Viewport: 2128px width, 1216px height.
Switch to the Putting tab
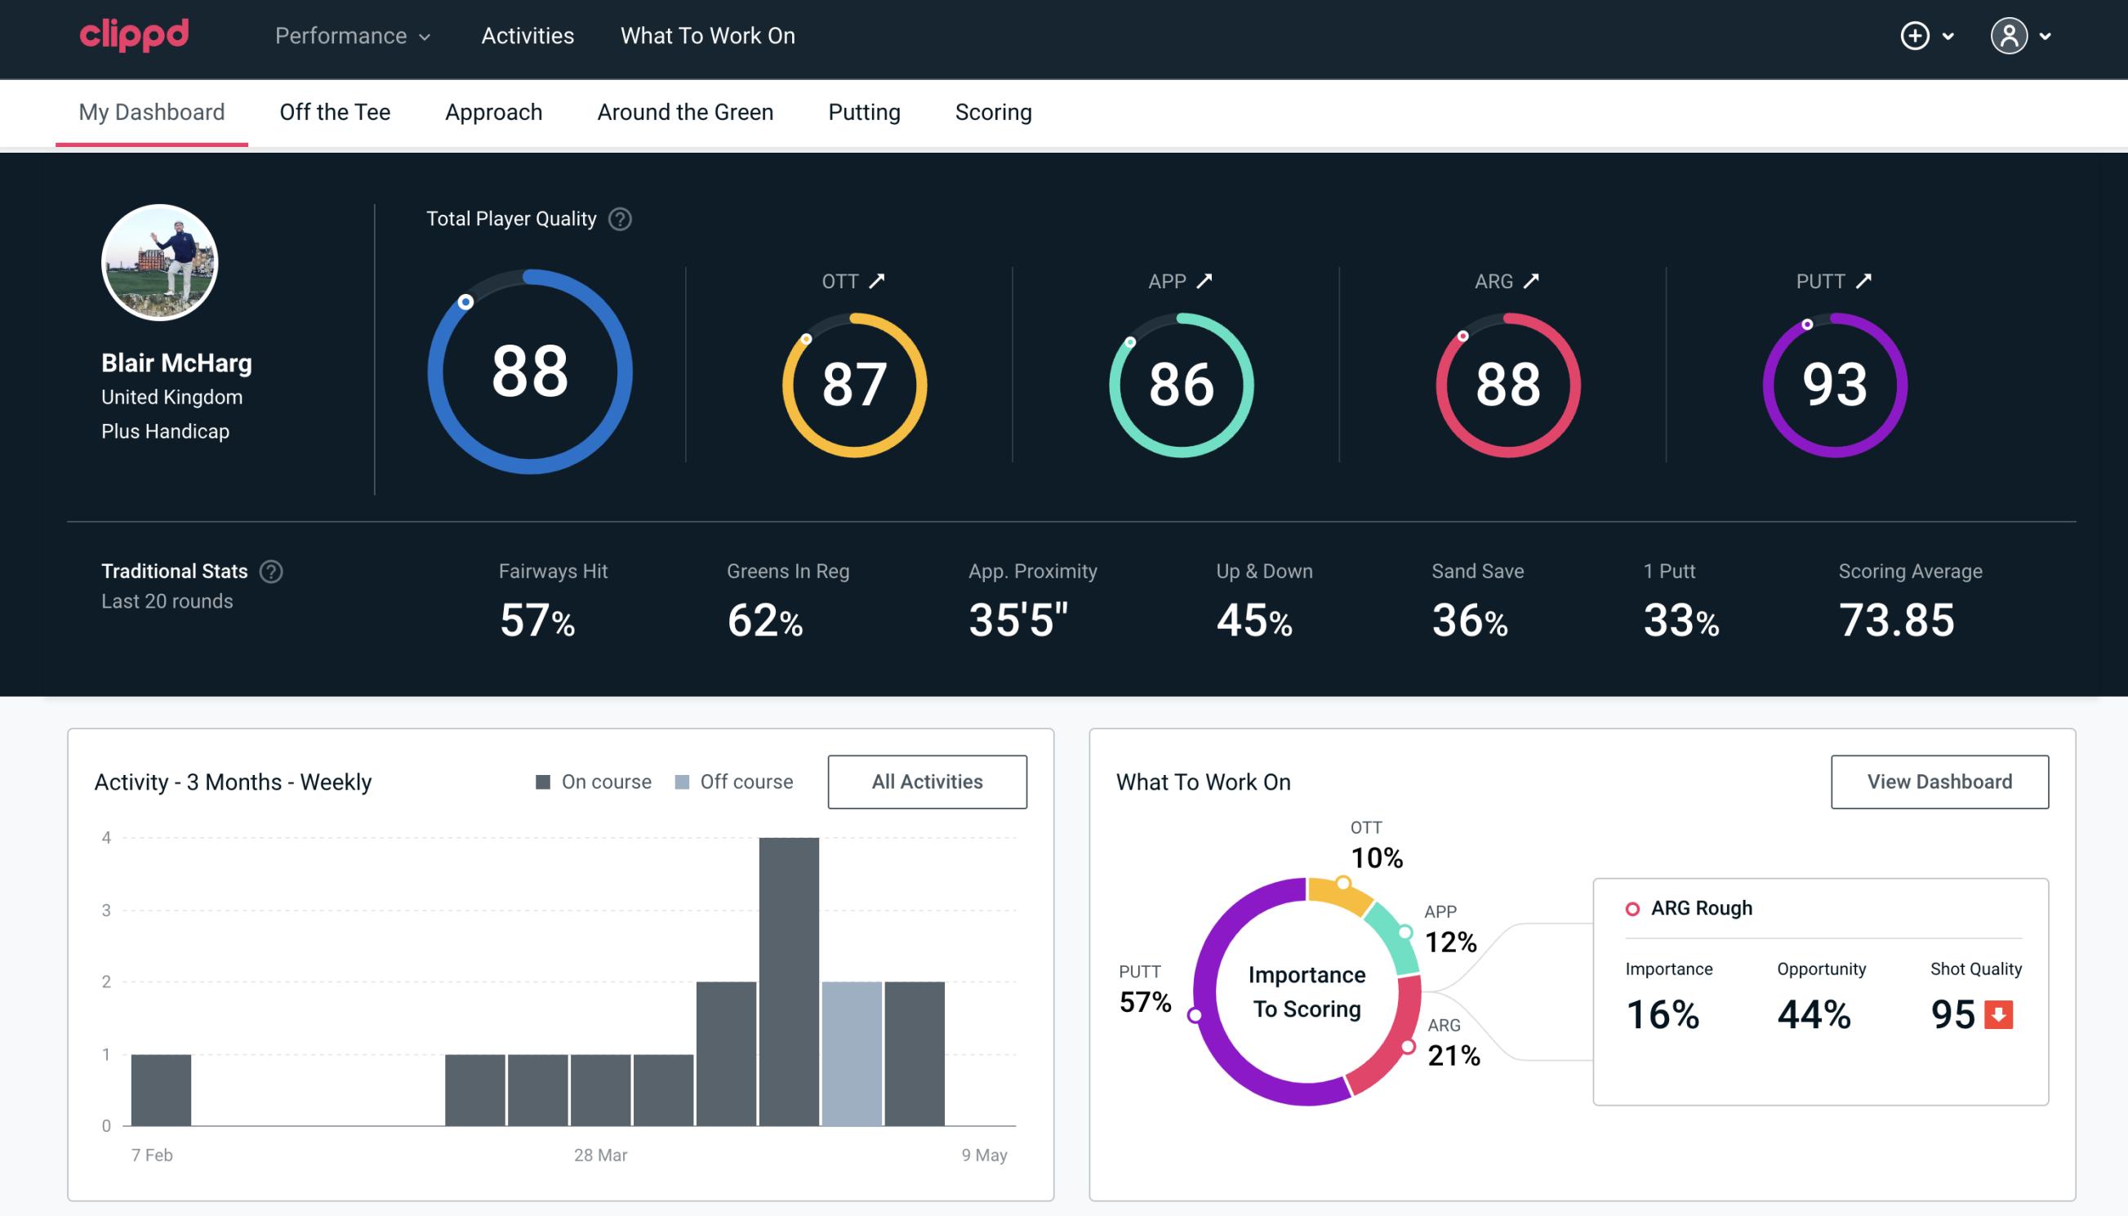[x=864, y=113]
